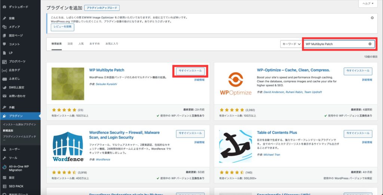The image size is (383, 195).
Task: Switch to the 人気 tab
Action: coord(81,44)
